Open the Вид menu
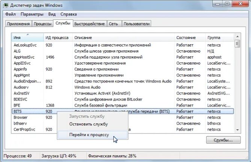This screenshot has width=251, height=162. (52, 14)
